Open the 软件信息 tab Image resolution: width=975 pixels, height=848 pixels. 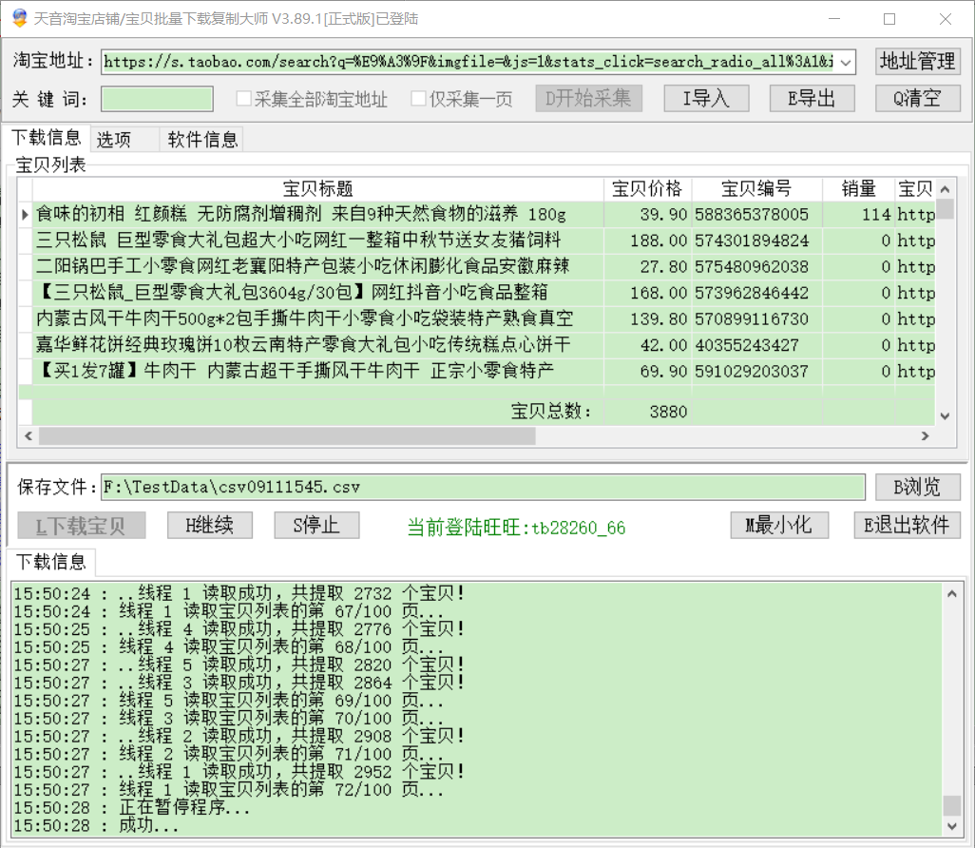pos(202,140)
